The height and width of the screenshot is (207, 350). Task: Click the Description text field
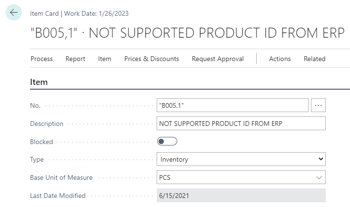click(x=241, y=124)
